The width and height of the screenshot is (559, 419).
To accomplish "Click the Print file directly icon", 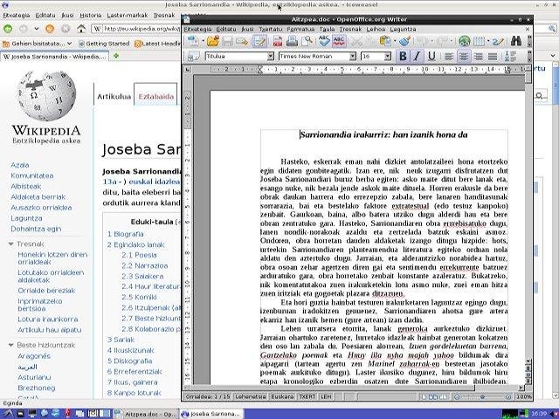I will click(x=292, y=41).
